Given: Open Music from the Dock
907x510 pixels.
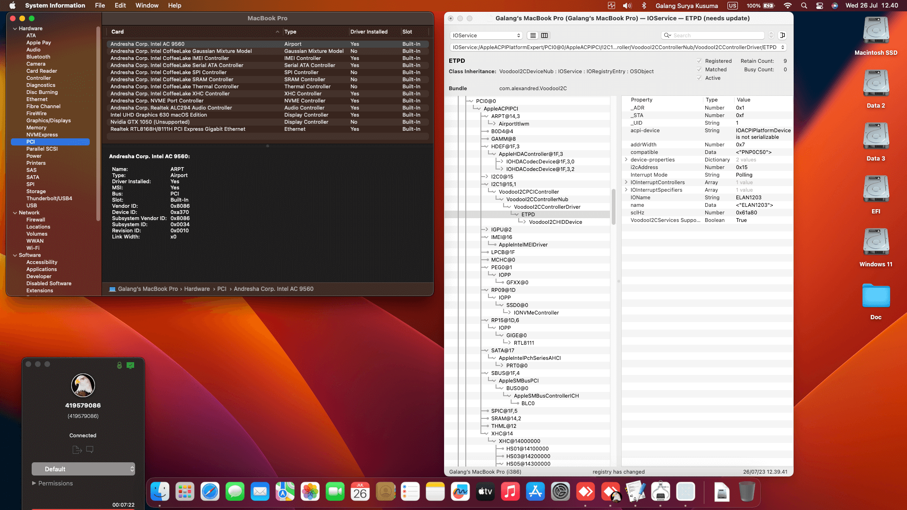Looking at the screenshot, I should coord(510,491).
